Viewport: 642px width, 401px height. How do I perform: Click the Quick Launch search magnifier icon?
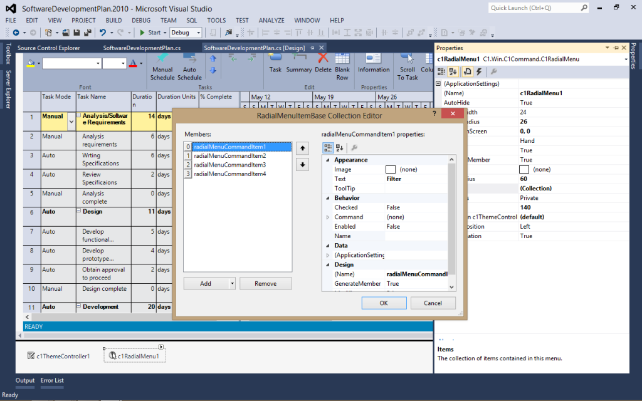[x=584, y=8]
